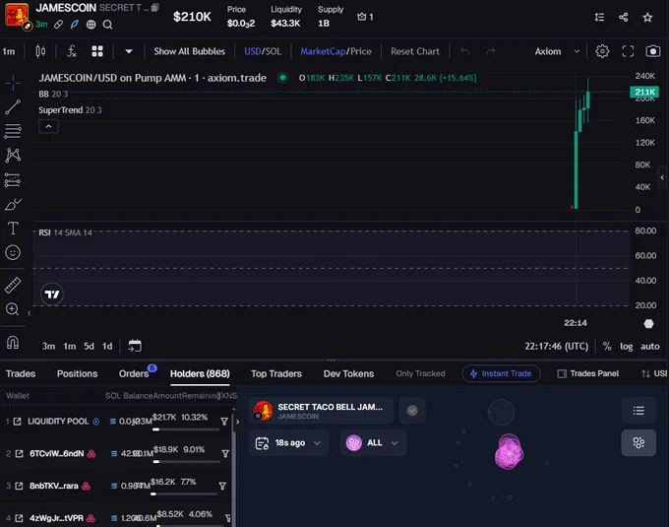Viewport: 669px width, 527px height.
Task: Click the Reset Chart button
Action: 415,51
